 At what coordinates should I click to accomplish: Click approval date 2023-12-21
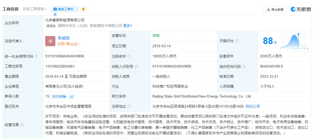(x=269, y=77)
